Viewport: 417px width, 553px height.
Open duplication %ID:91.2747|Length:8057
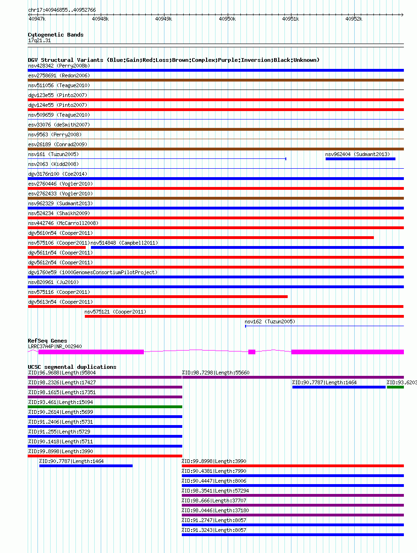tap(214, 521)
